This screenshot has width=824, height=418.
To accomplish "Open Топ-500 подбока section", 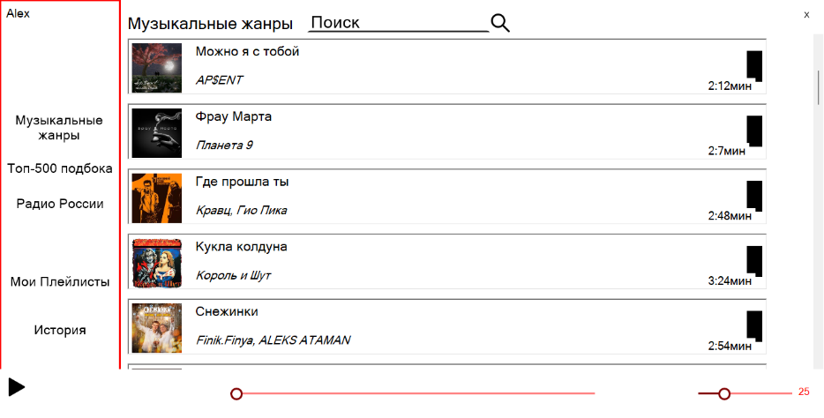I will [x=60, y=168].
